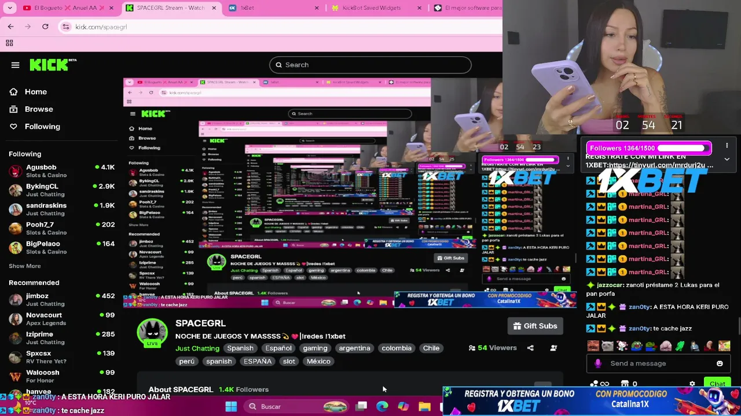This screenshot has height=416, width=741.
Task: Expand Following list with Show More
Action: [25, 266]
